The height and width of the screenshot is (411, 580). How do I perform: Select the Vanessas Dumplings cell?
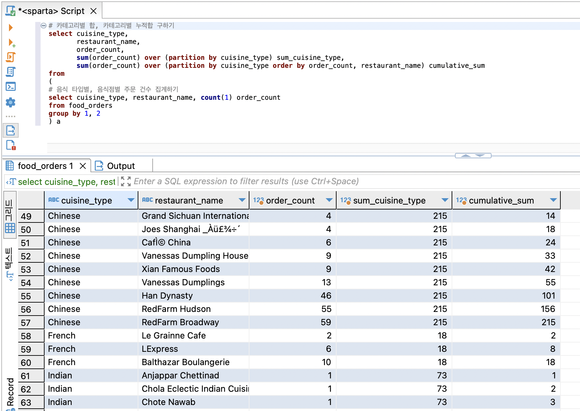(194, 282)
